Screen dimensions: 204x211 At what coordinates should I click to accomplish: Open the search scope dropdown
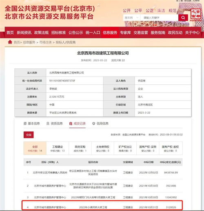pos(131,18)
